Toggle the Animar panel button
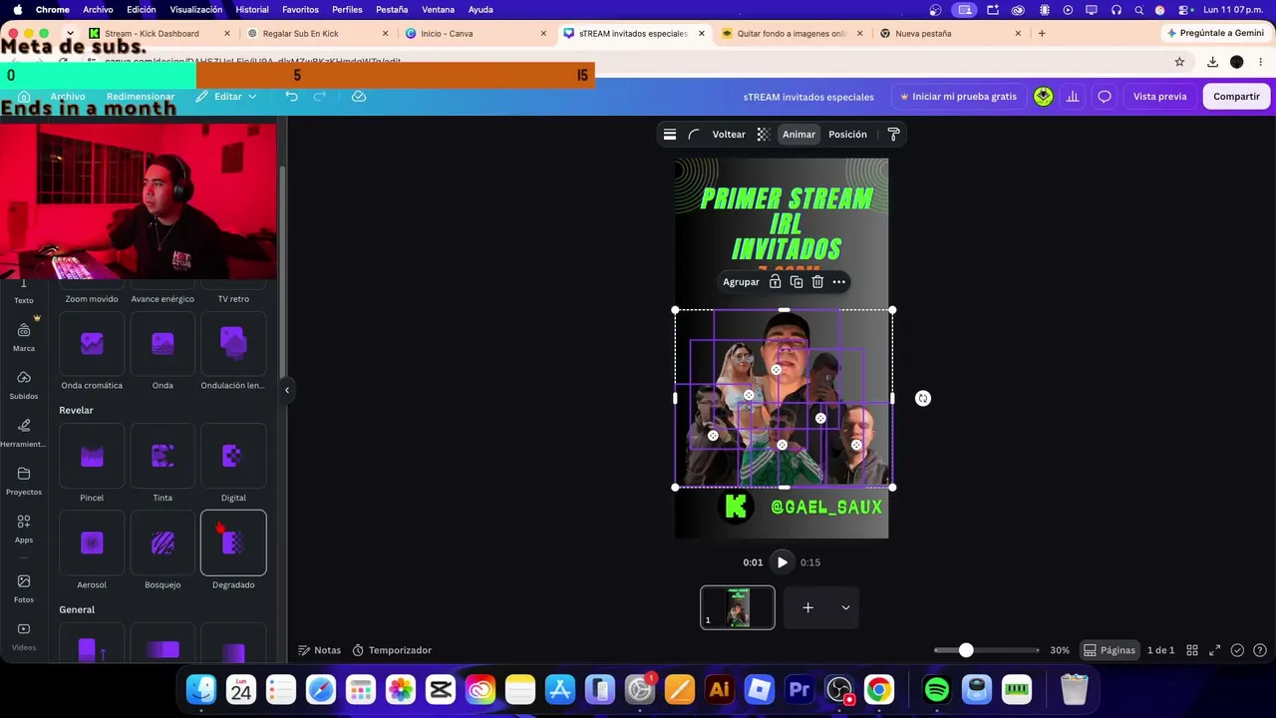This screenshot has width=1276, height=718. [798, 135]
